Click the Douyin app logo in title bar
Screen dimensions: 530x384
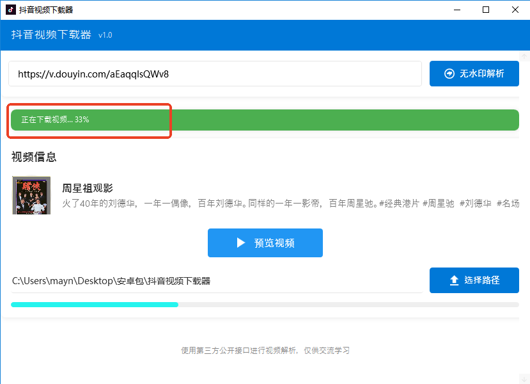coord(10,10)
